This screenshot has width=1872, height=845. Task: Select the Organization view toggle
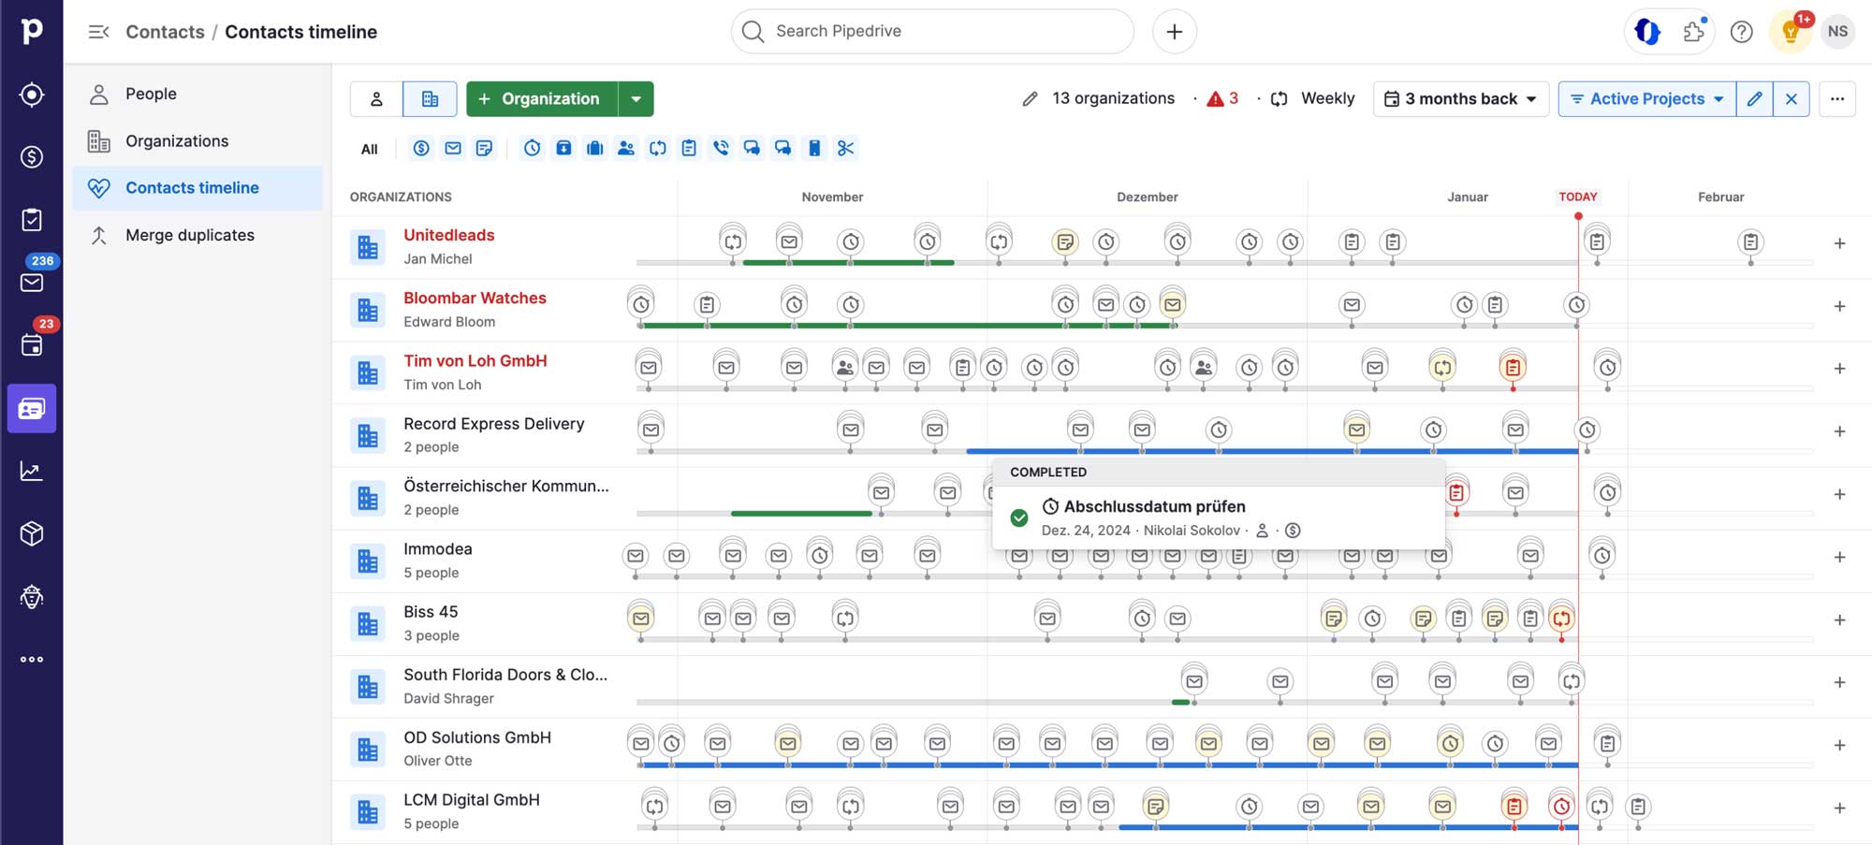click(x=430, y=98)
